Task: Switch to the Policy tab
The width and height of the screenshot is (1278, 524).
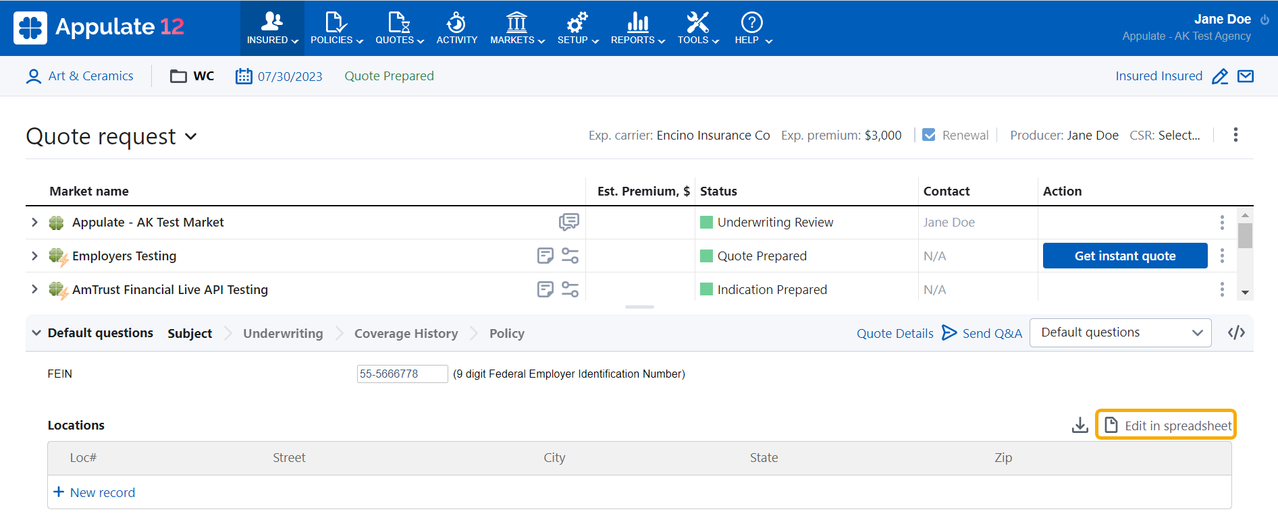Action: pos(507,333)
